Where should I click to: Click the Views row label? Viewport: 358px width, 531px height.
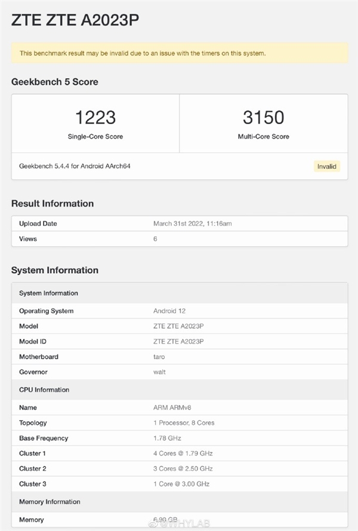click(28, 239)
